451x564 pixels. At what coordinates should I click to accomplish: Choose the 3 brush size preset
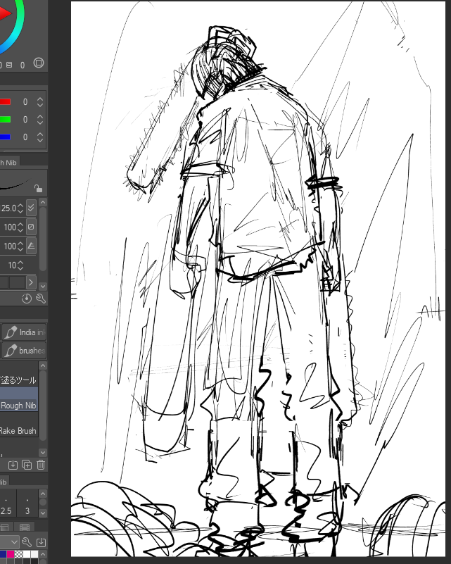point(27,505)
